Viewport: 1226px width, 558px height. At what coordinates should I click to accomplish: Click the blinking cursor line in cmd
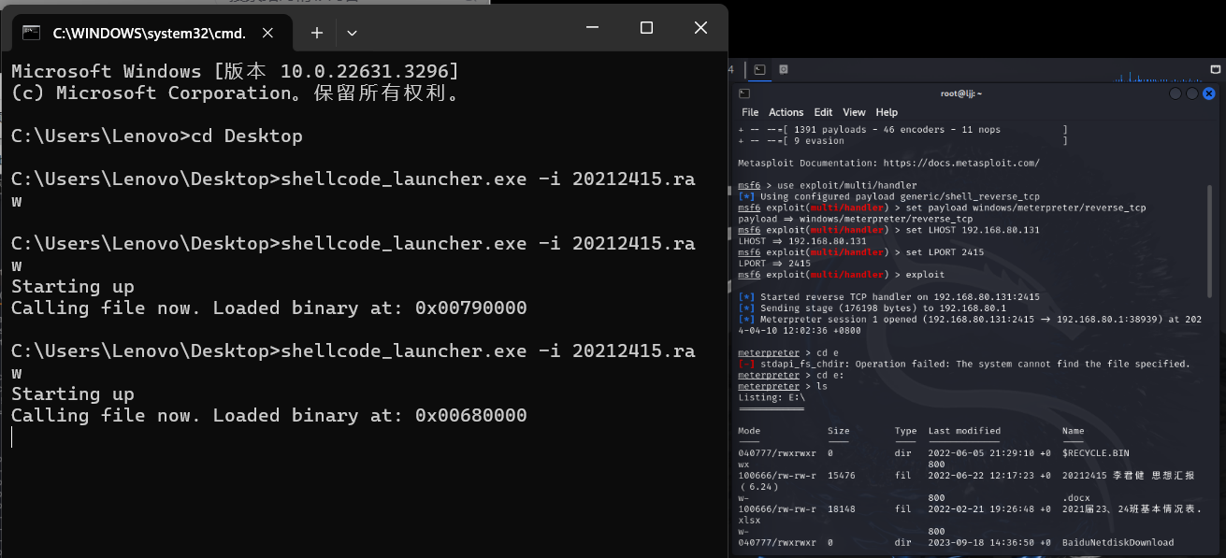point(12,437)
